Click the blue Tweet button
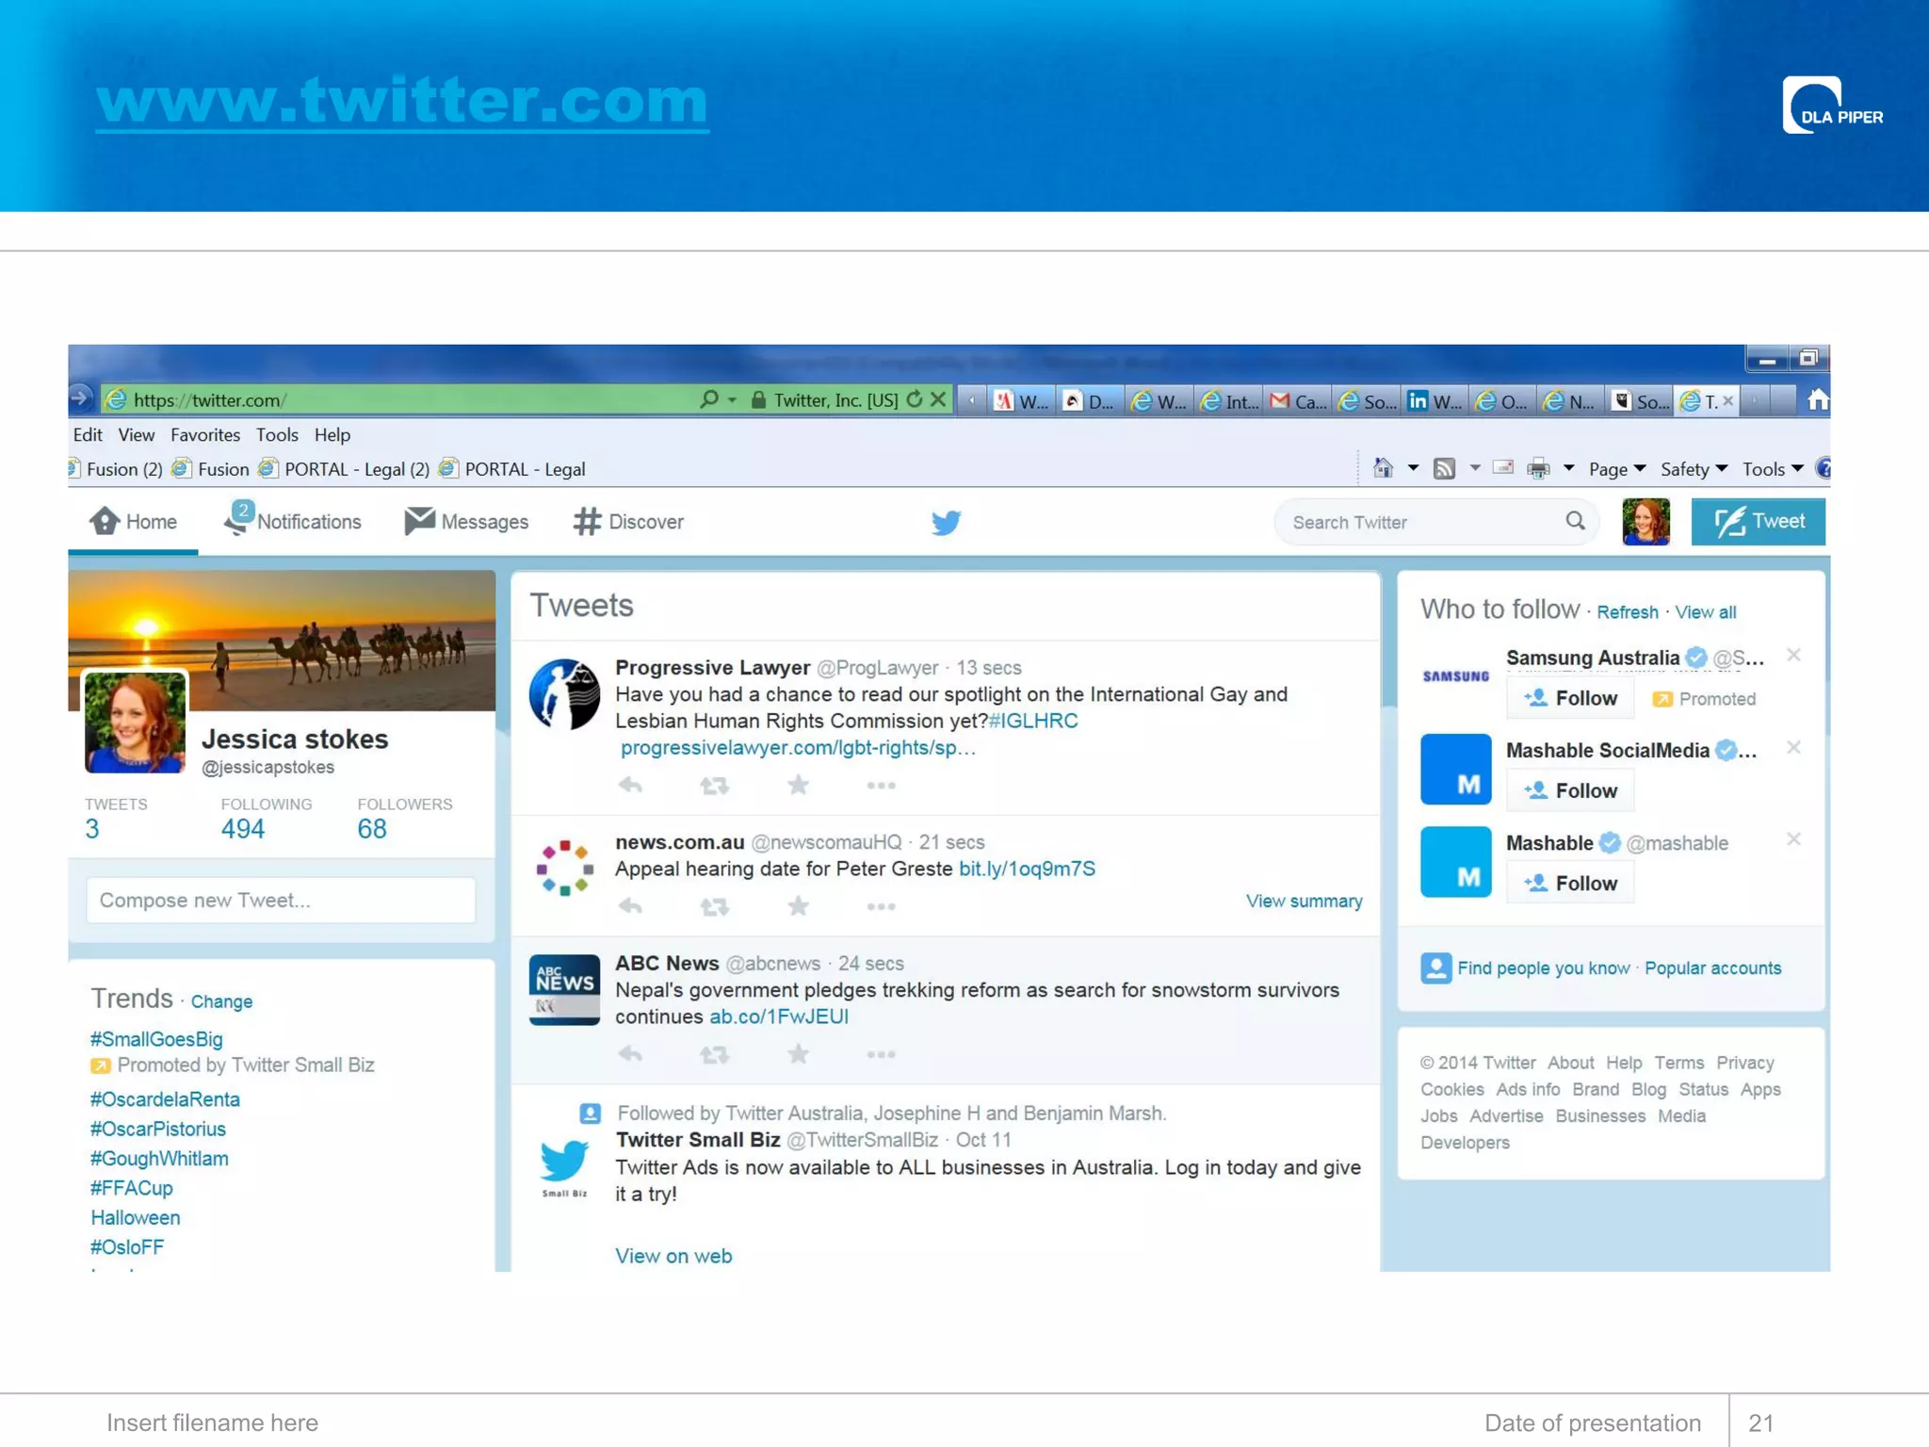 [1758, 522]
